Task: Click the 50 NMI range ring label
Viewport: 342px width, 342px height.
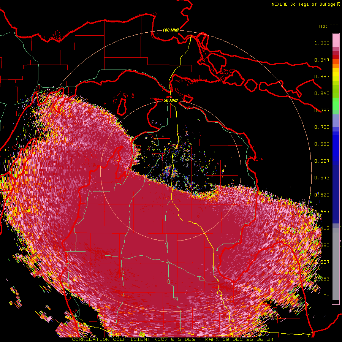Action: pos(171,100)
